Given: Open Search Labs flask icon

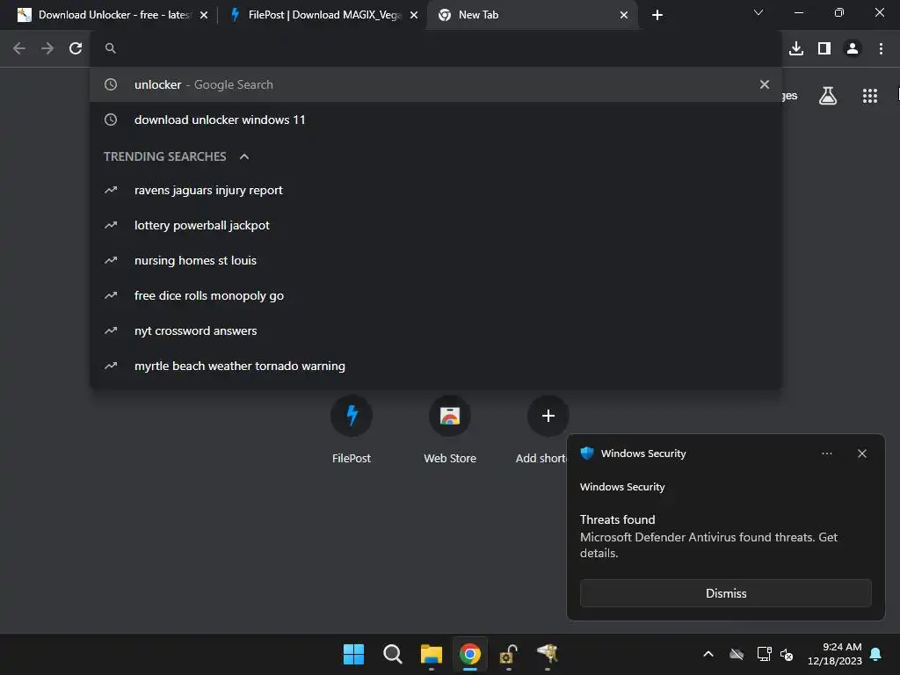Looking at the screenshot, I should coord(828,95).
